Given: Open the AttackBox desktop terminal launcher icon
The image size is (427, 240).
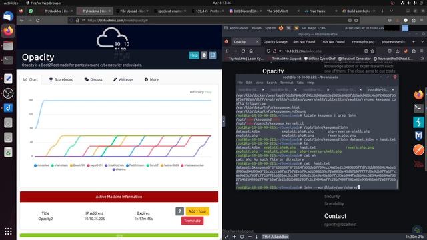Looking at the screenshot, I should click(418, 108).
